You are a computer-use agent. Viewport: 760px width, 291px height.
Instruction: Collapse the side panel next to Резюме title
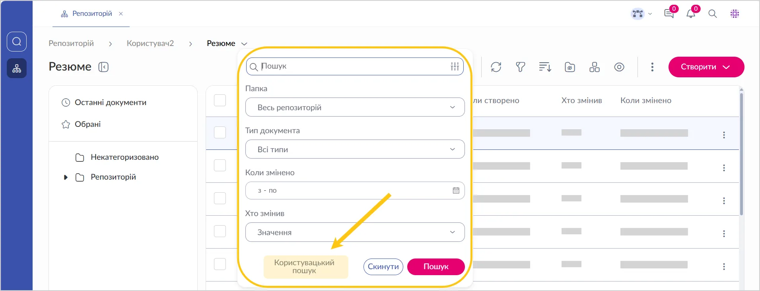pyautogui.click(x=103, y=67)
